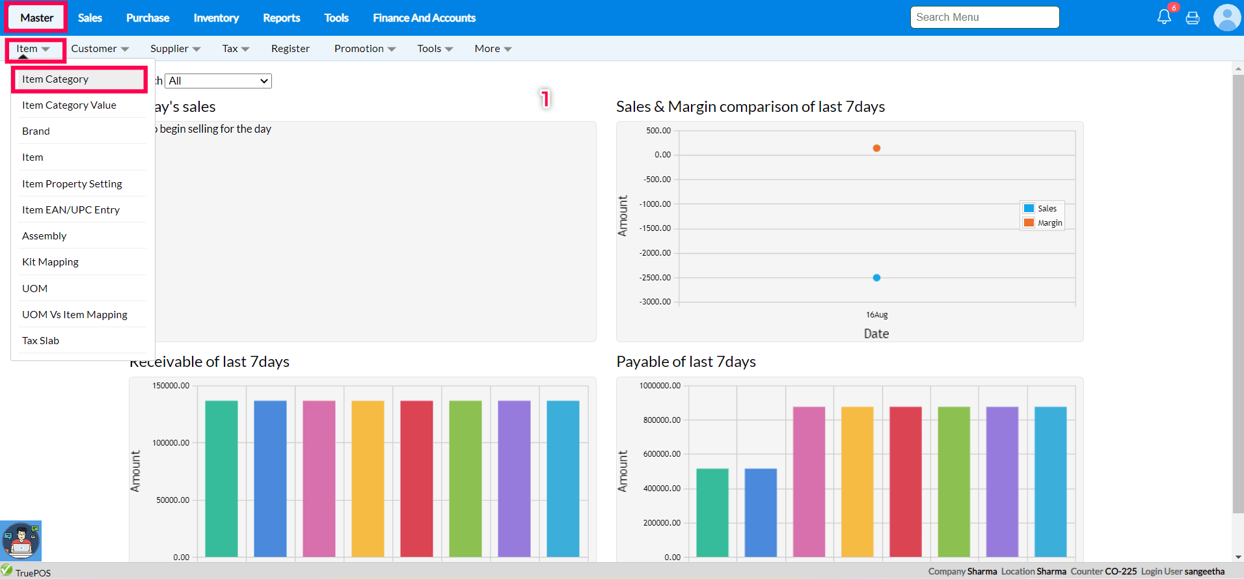Open Kit Mapping from Item menu
This screenshot has height=579, width=1244.
50,262
